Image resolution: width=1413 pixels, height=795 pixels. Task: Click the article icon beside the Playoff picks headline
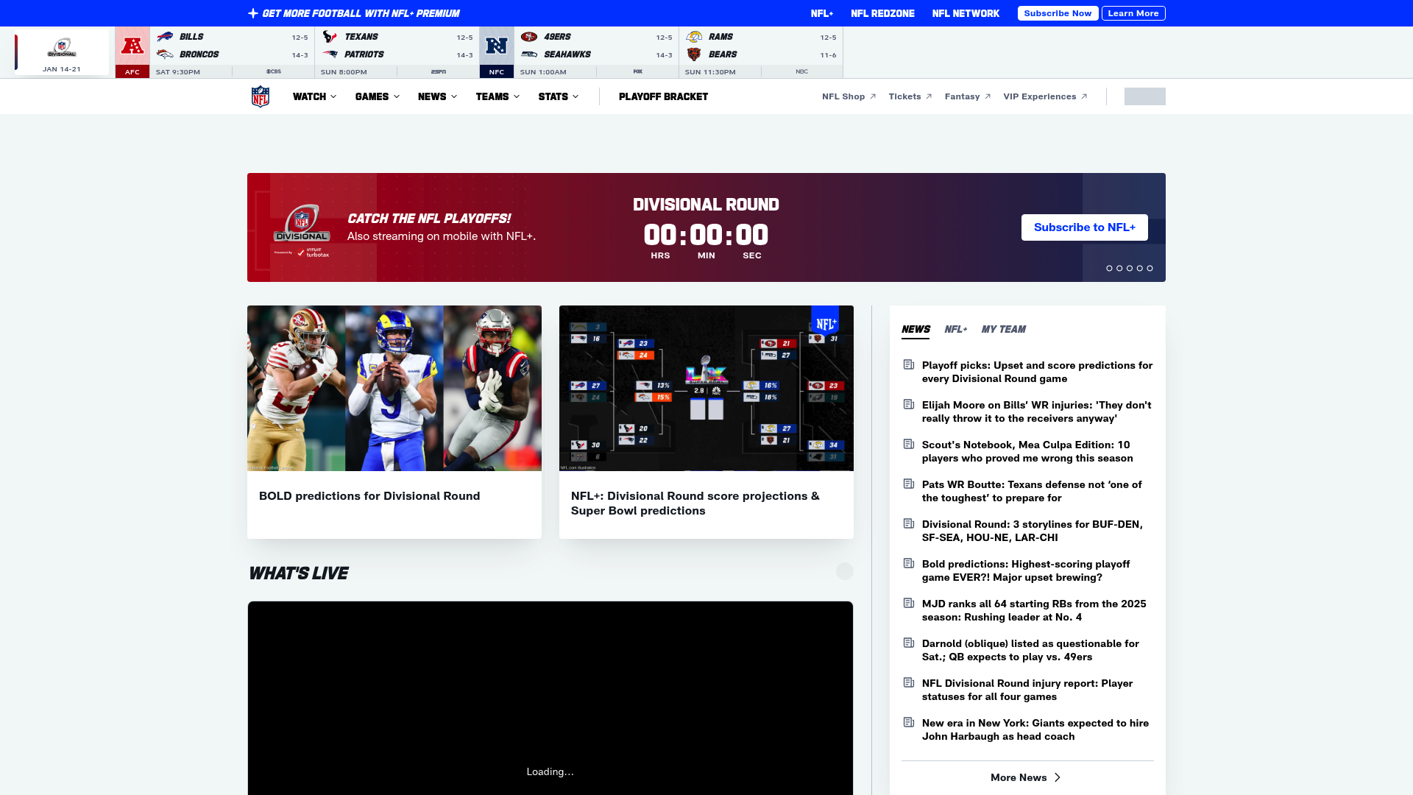coord(909,364)
